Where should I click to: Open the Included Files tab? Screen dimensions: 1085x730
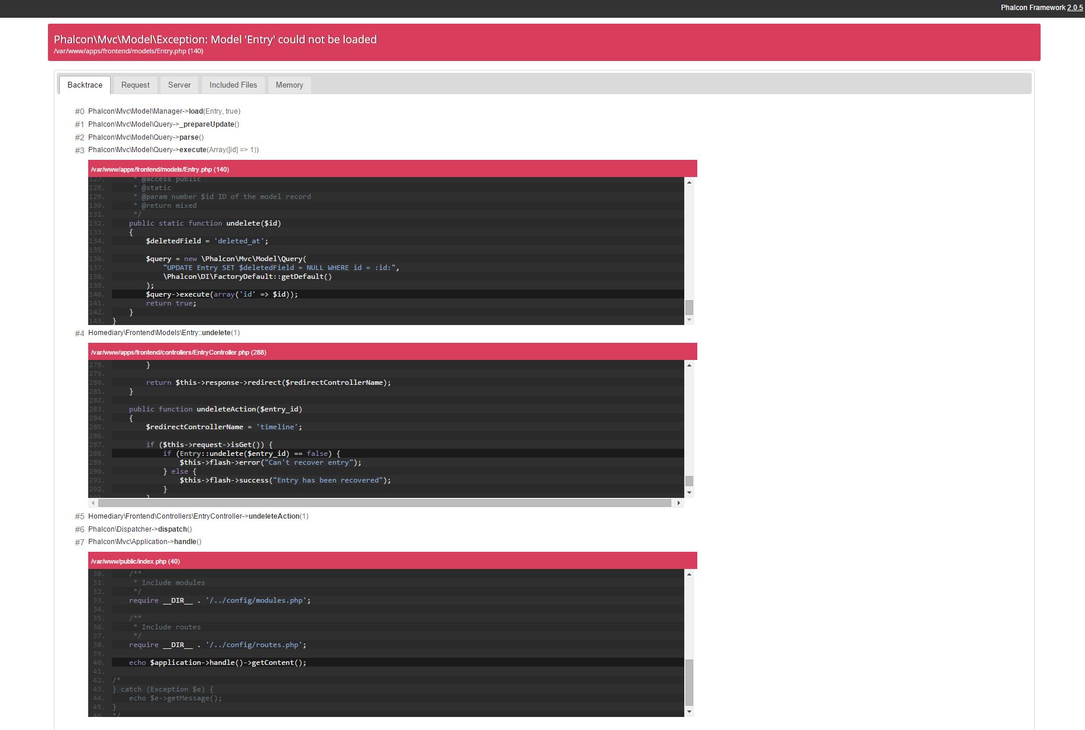tap(233, 85)
